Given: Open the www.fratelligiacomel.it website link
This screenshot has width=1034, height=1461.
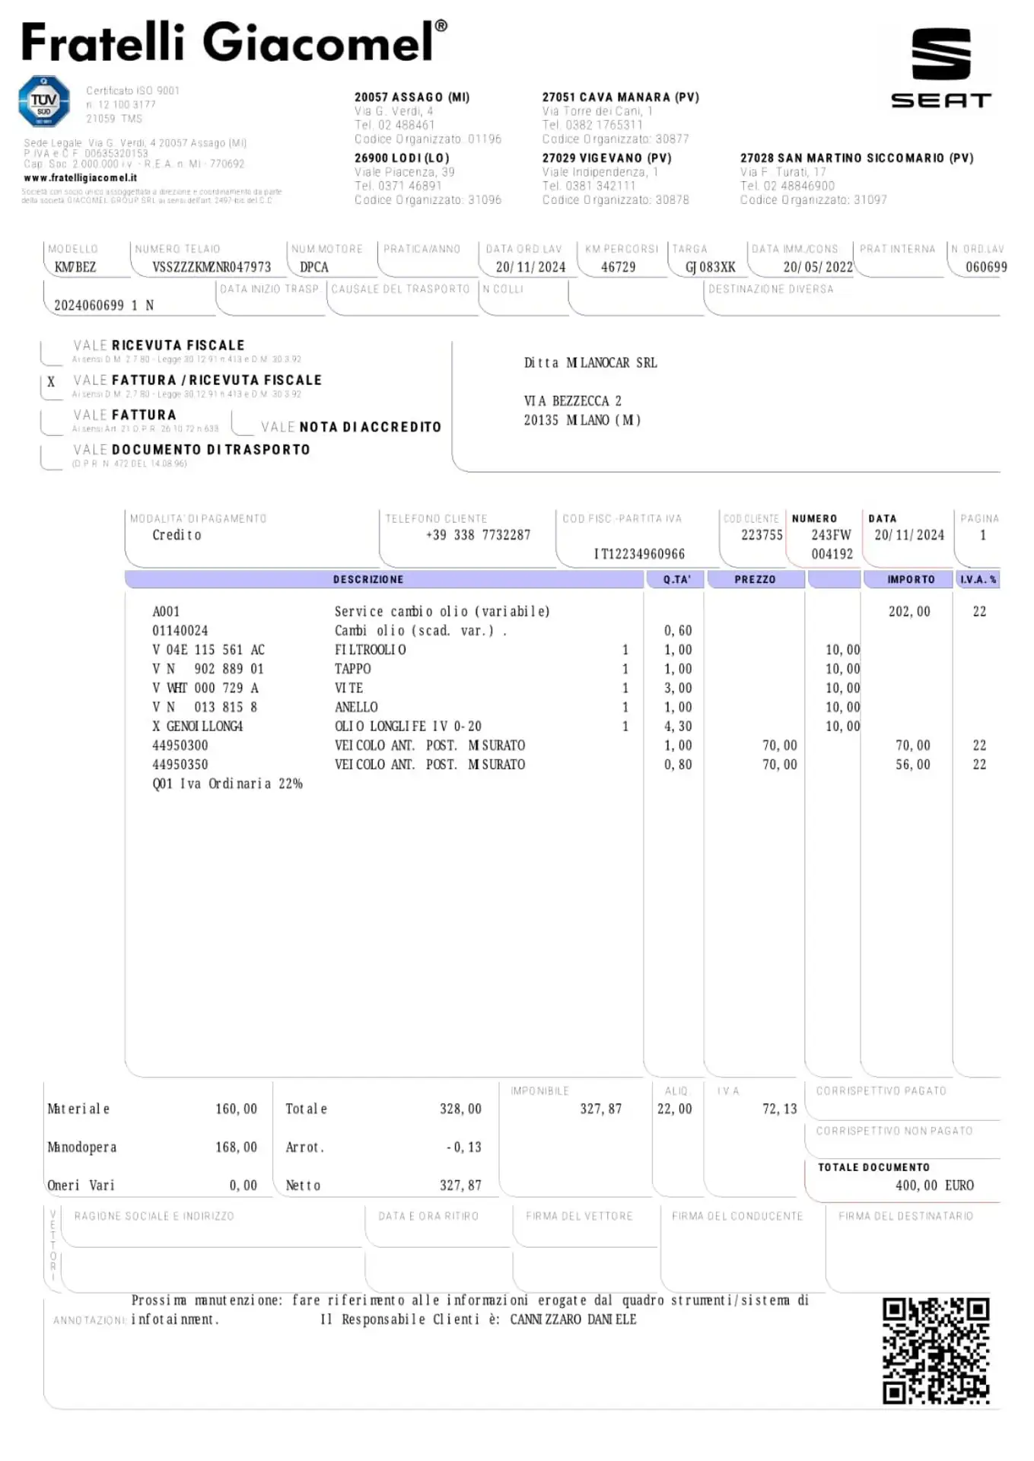Looking at the screenshot, I should (80, 177).
